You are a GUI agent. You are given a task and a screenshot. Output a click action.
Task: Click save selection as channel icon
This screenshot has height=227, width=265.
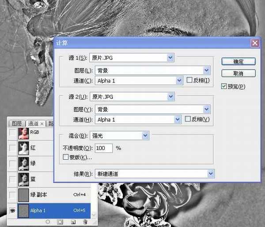(60, 222)
